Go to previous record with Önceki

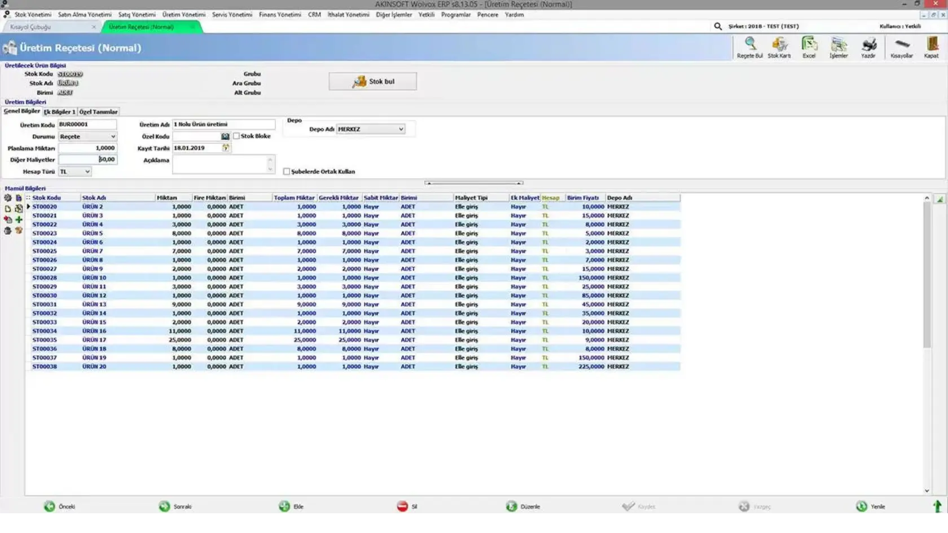pyautogui.click(x=50, y=506)
